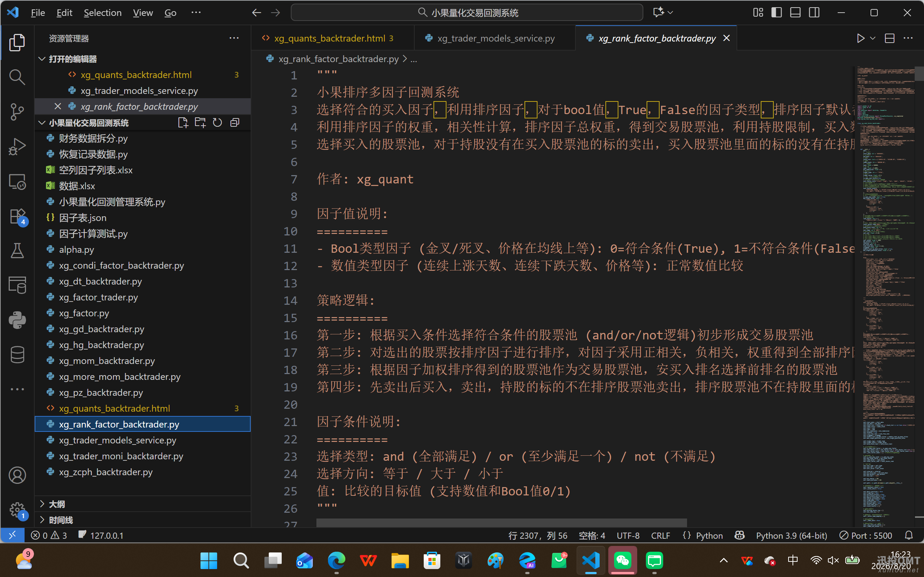Click 空格: 4 indentation setting

pyautogui.click(x=592, y=535)
